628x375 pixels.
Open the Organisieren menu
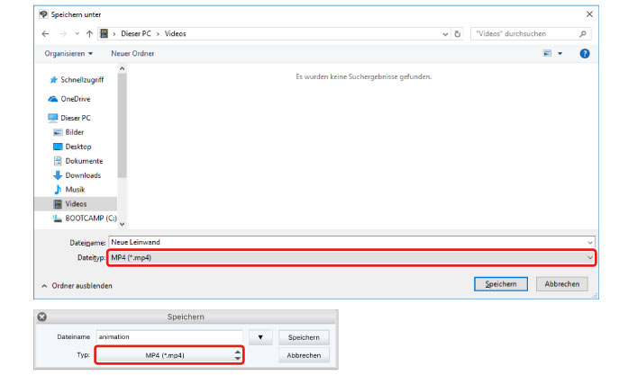[68, 54]
